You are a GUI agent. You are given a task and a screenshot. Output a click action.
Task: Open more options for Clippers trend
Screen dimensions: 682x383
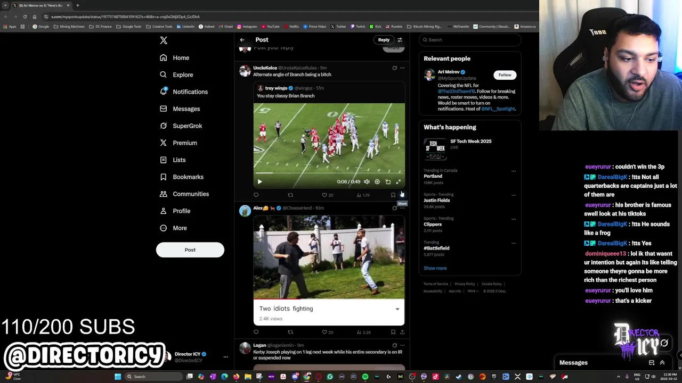pyautogui.click(x=514, y=219)
